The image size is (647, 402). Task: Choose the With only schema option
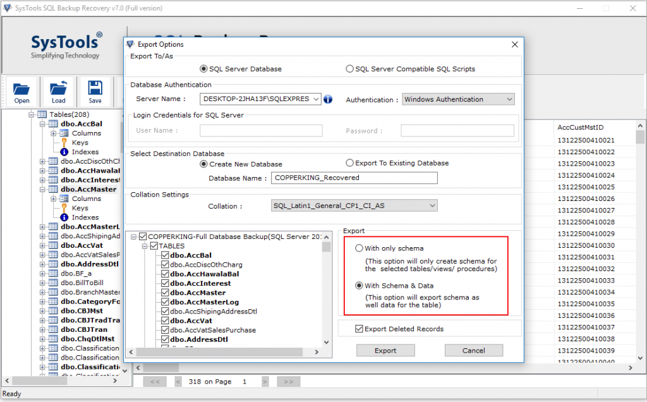tap(360, 248)
